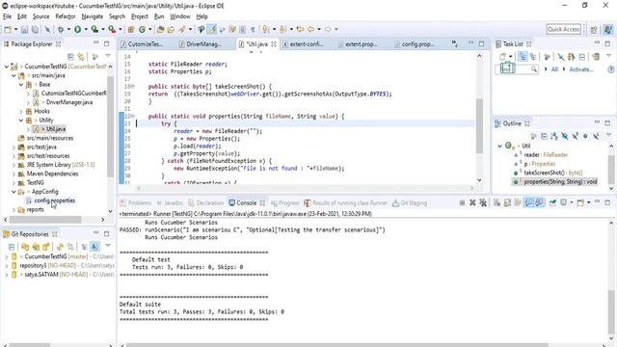Open the Window menu
The image size is (617, 347).
click(x=180, y=16)
